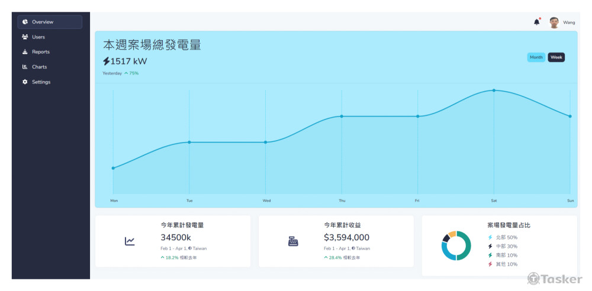The image size is (592, 291).
Task: Switch the chart to Week view
Action: tap(556, 57)
